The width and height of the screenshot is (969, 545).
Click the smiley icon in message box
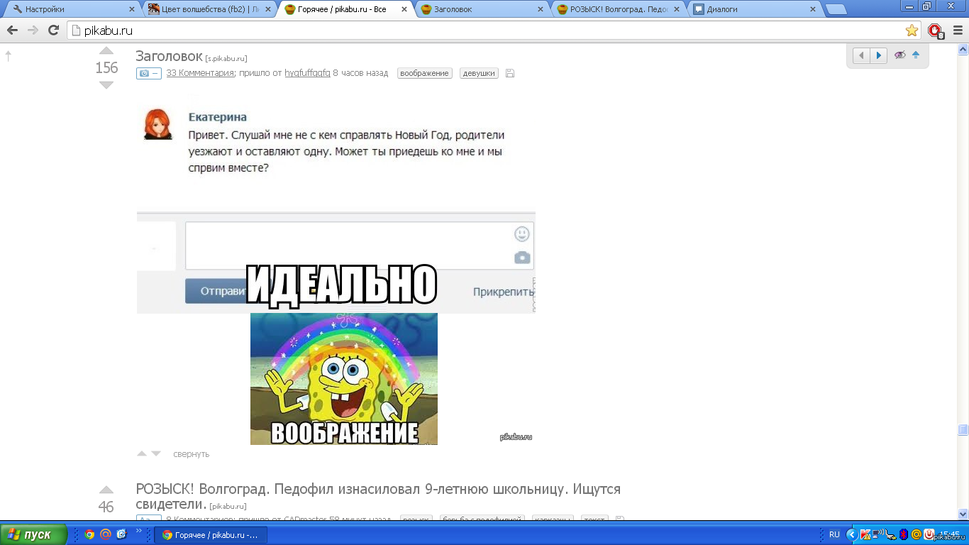click(x=522, y=233)
